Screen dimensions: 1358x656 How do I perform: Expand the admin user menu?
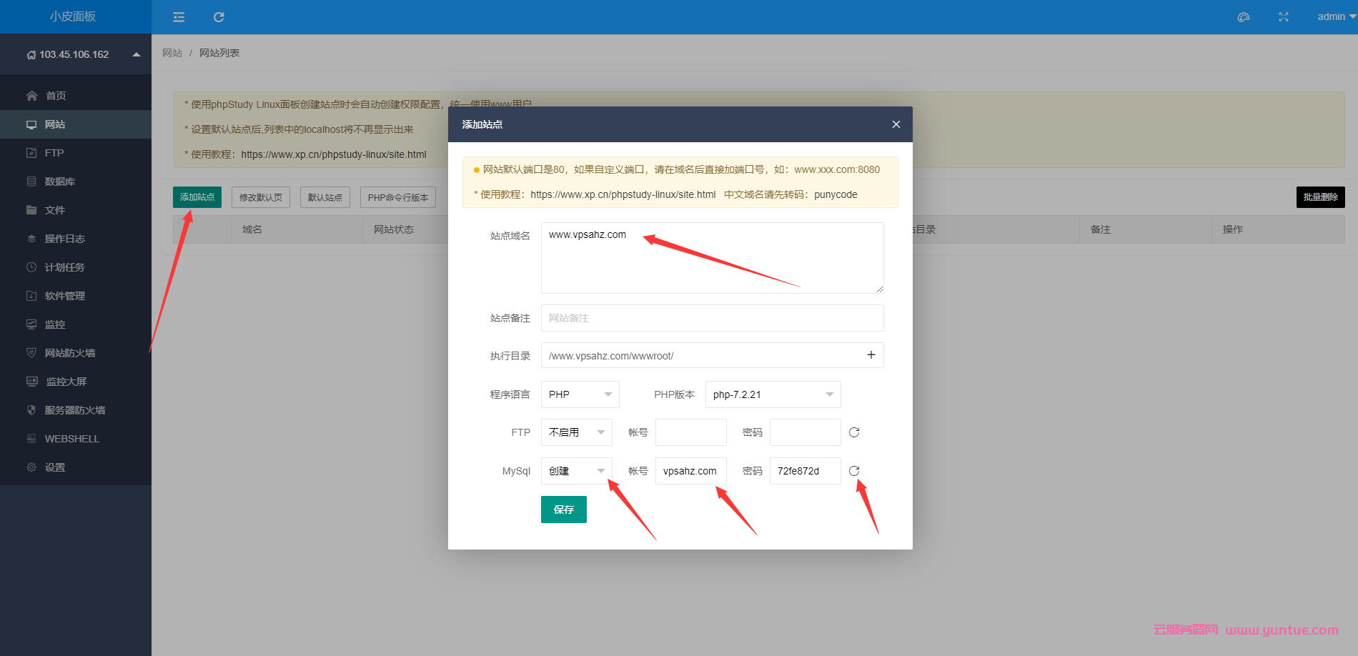(1335, 16)
